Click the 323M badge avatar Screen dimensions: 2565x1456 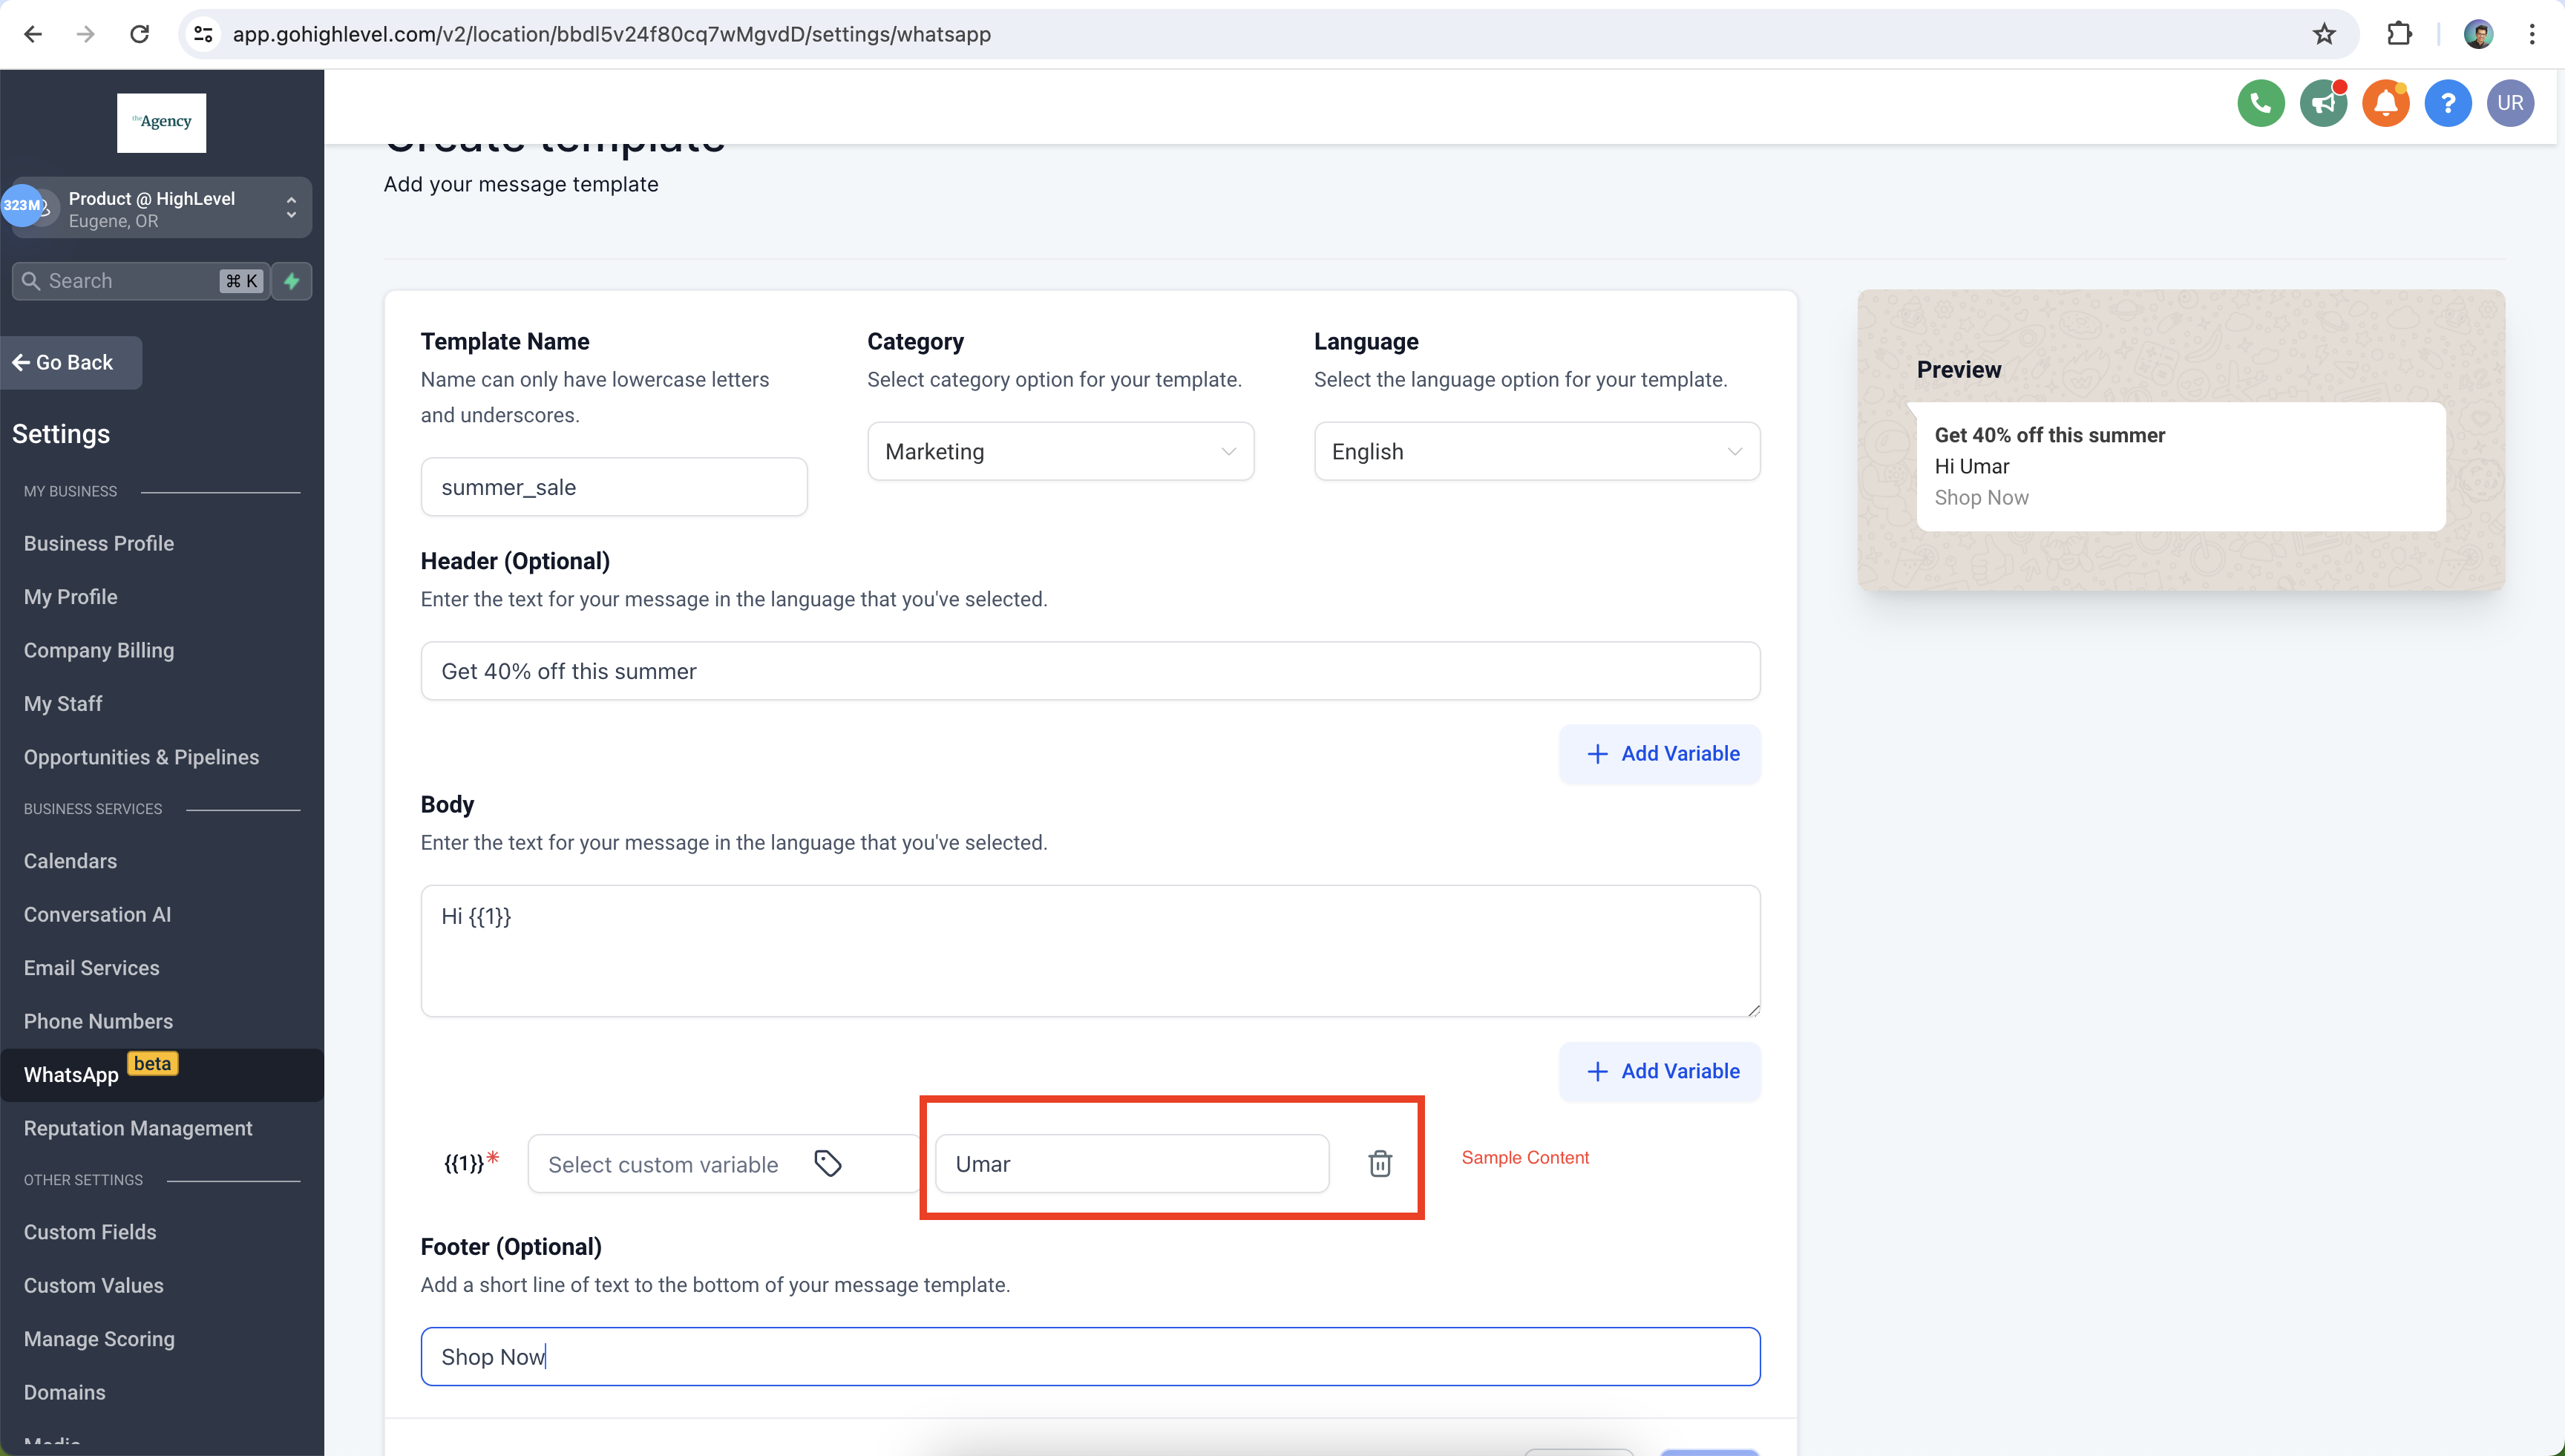22,205
